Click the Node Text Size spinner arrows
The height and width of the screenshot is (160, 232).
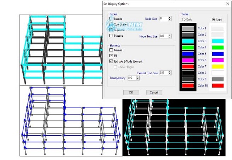169,36
